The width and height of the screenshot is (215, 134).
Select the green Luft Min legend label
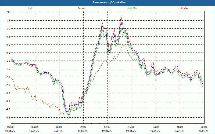click(132, 8)
